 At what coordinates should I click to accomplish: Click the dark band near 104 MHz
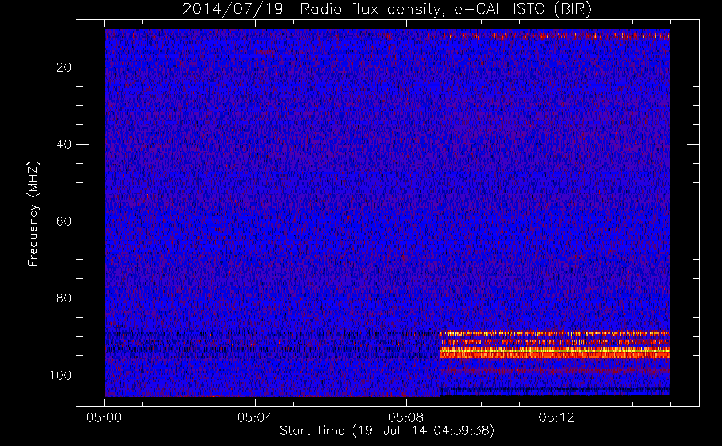[555, 390]
